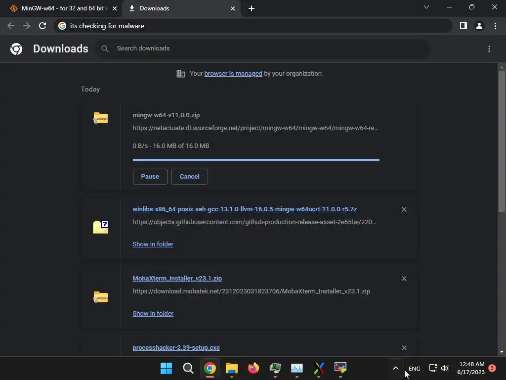Image resolution: width=506 pixels, height=380 pixels.
Task: Click the organization building icon
Action: 181,74
